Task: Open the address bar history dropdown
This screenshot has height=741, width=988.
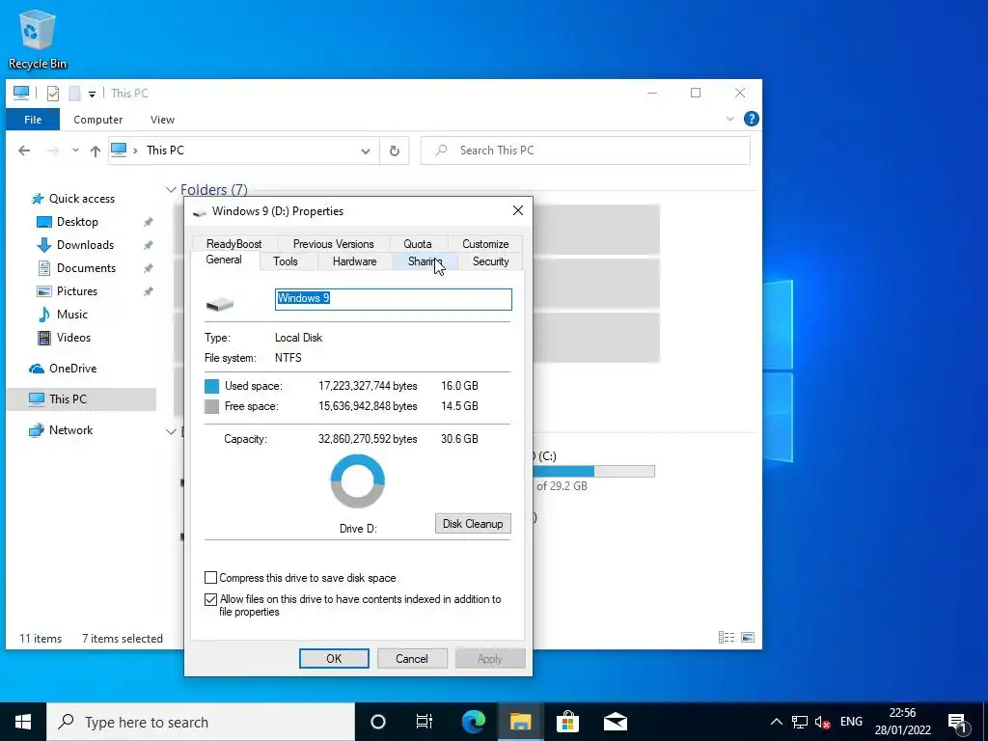Action: (366, 151)
